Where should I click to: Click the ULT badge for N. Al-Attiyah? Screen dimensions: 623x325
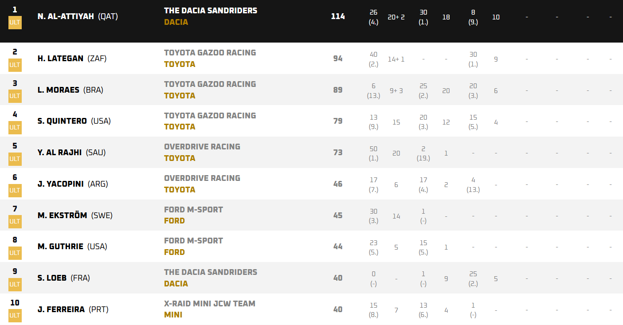(15, 22)
